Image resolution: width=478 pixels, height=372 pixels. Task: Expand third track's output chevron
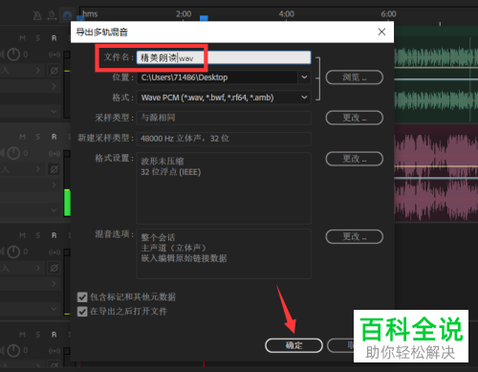[54, 284]
